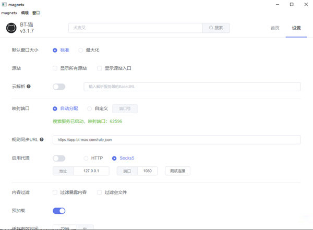Click the 规则同步URL help question-mark icon
This screenshot has height=230, width=313.
point(41,140)
